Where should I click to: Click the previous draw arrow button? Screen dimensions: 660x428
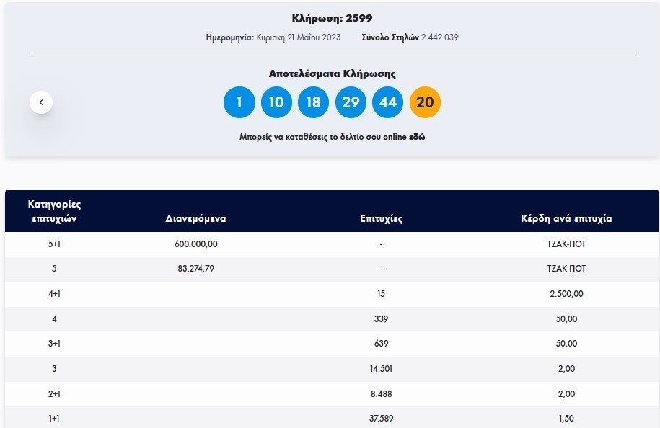(x=41, y=102)
